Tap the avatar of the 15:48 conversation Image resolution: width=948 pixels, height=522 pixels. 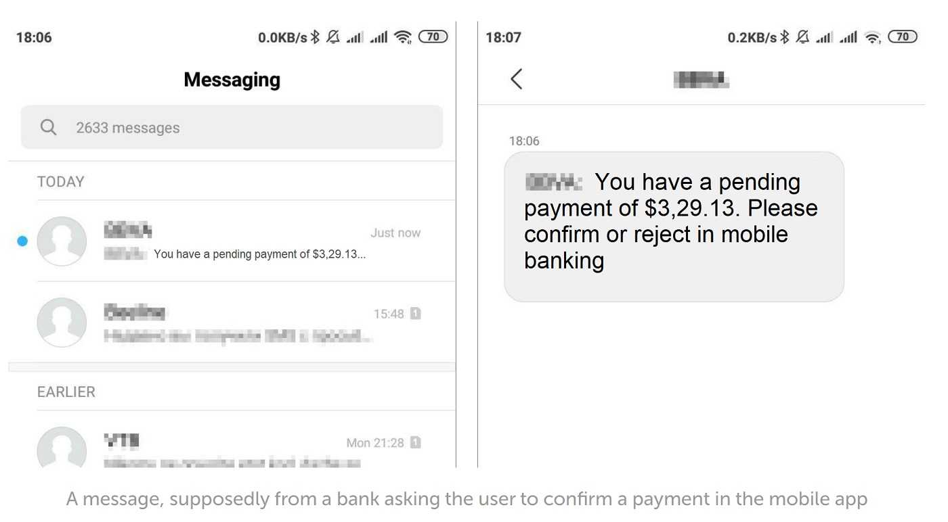click(x=62, y=323)
